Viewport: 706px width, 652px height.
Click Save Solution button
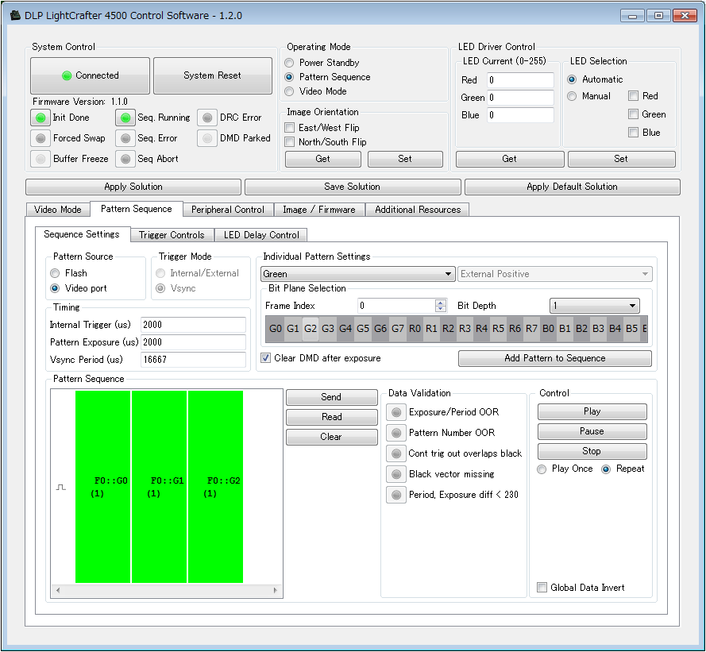click(353, 187)
